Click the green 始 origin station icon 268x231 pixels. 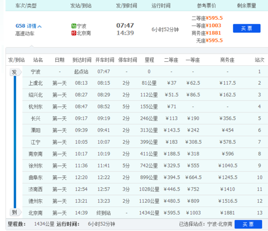pyautogui.click(x=74, y=26)
